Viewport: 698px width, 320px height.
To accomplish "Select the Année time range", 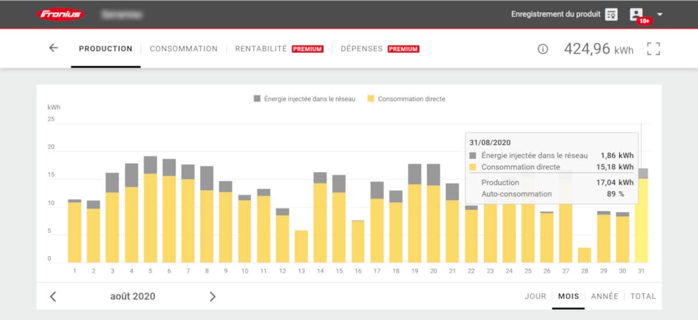I will pyautogui.click(x=604, y=296).
